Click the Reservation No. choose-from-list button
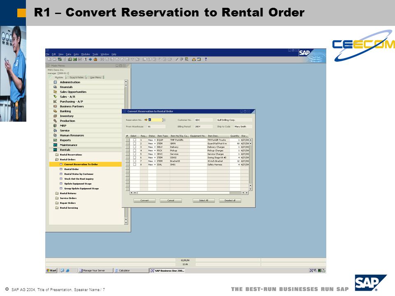 164,120
